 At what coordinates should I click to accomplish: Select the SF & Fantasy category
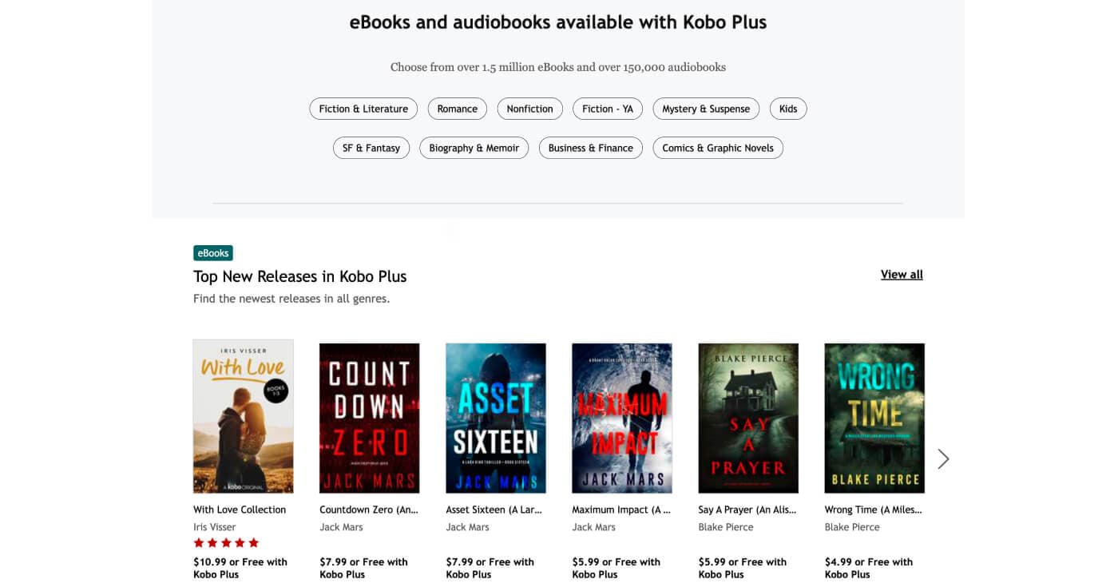[x=371, y=148]
